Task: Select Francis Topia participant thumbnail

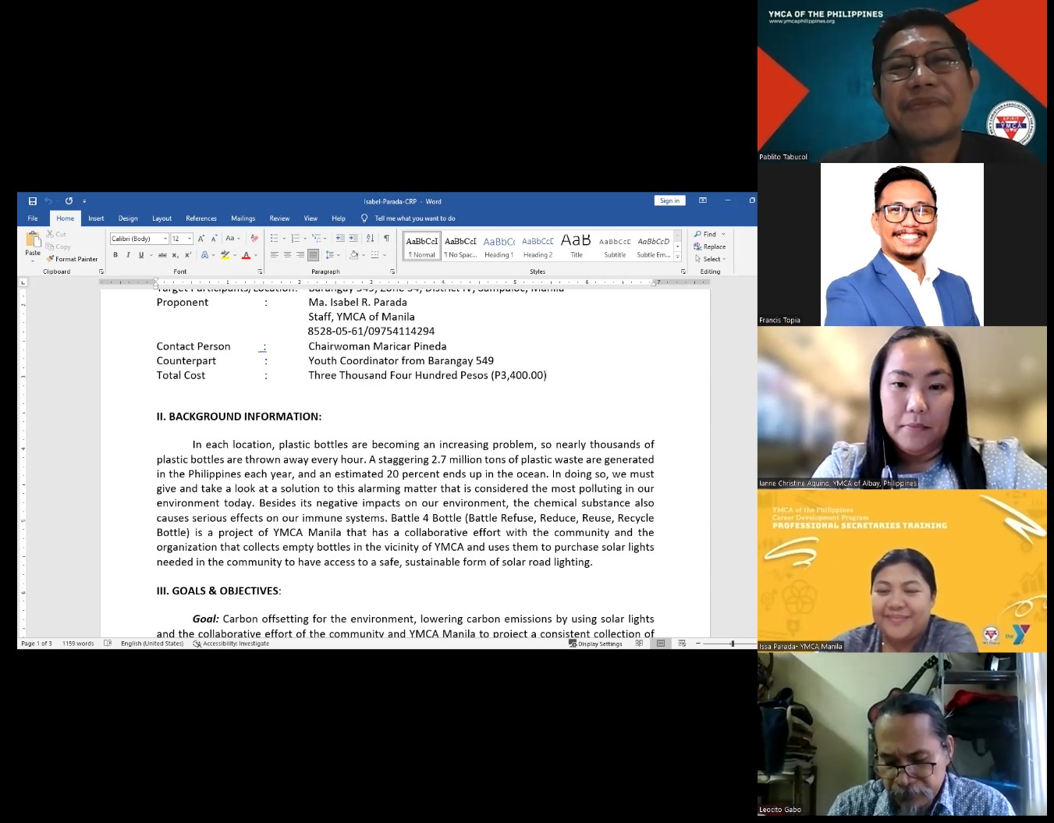Action: point(902,244)
